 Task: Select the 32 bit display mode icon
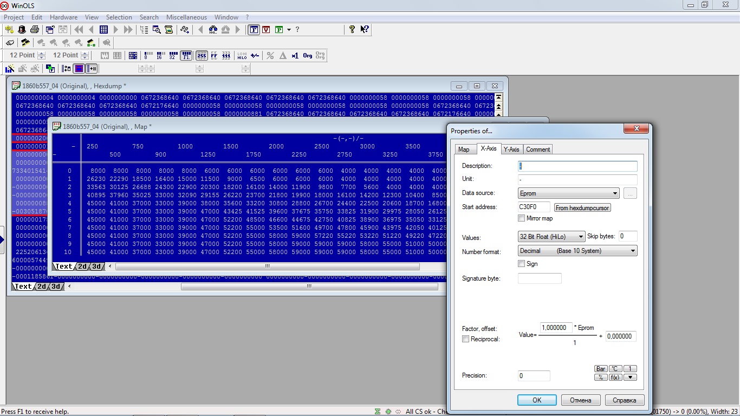click(x=172, y=56)
